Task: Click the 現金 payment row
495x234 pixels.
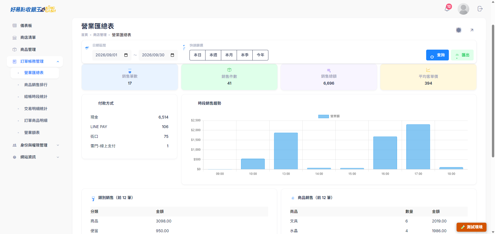Action: click(129, 117)
